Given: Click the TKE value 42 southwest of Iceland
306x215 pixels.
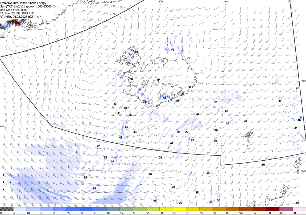Looking at the screenshot, I should [x=121, y=137].
